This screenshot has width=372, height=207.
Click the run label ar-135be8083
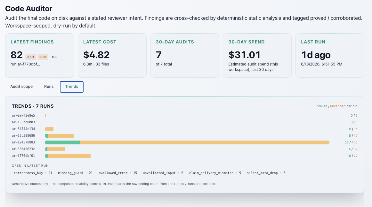[x=23, y=122]
